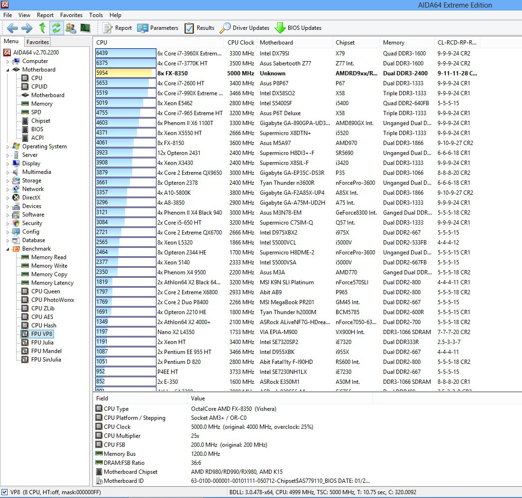Expand the Computer tree node
522x498 pixels.
point(8,62)
